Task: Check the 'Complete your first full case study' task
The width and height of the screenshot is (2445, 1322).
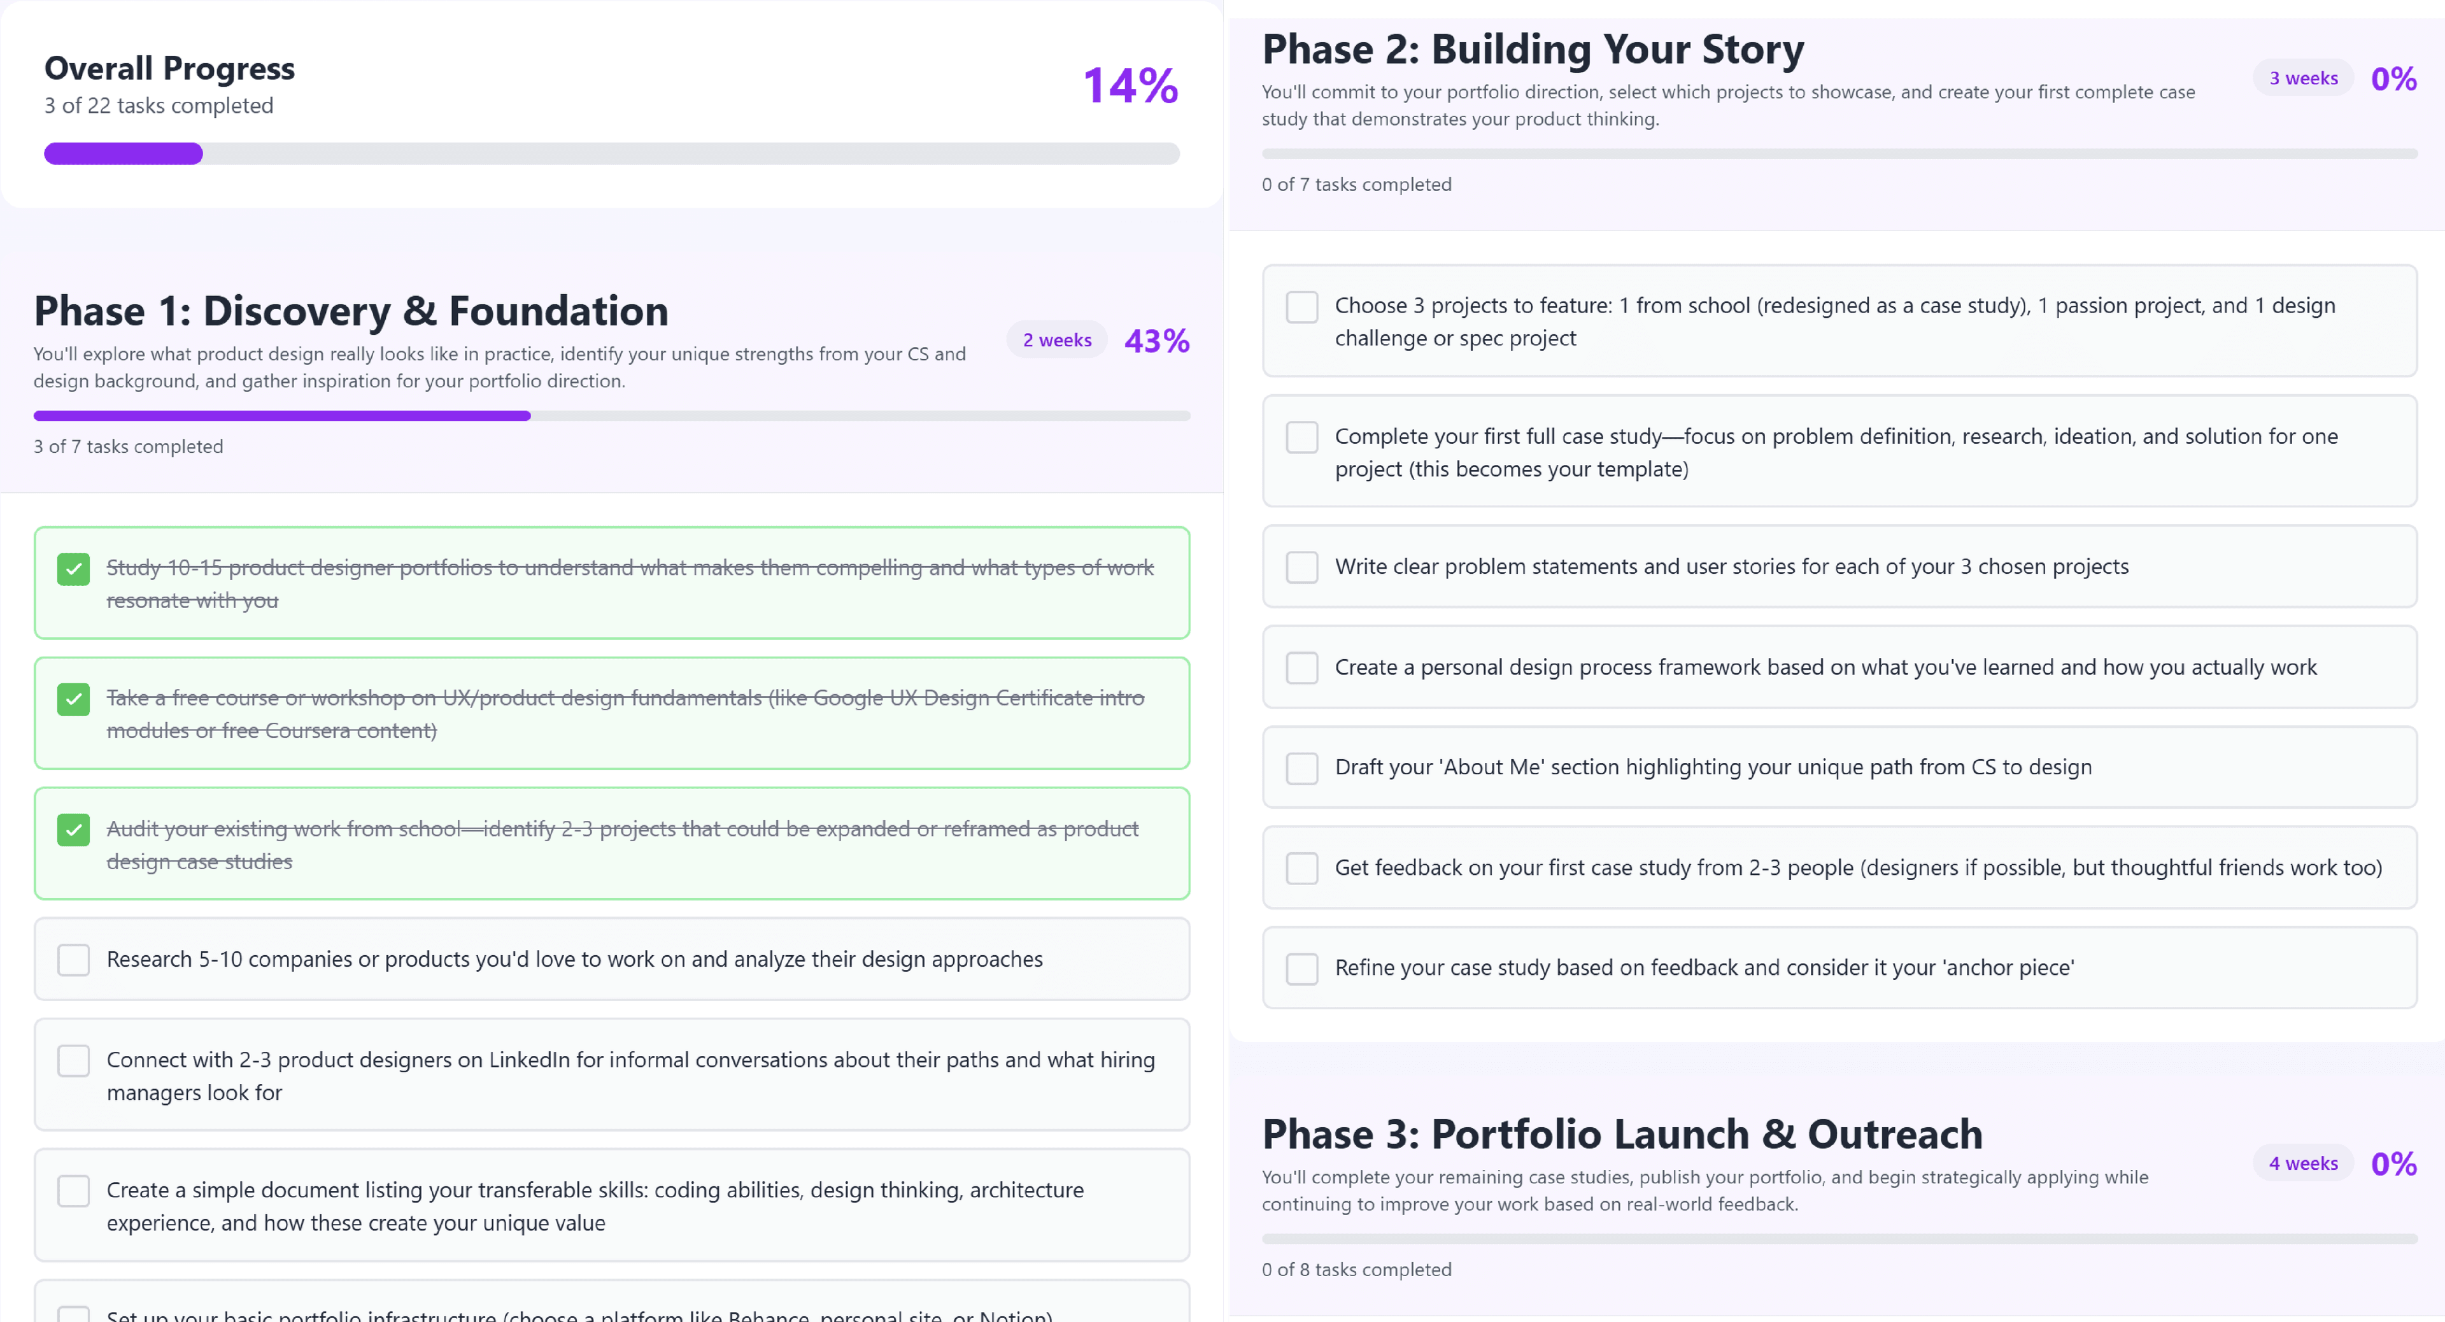Action: pyautogui.click(x=1301, y=437)
